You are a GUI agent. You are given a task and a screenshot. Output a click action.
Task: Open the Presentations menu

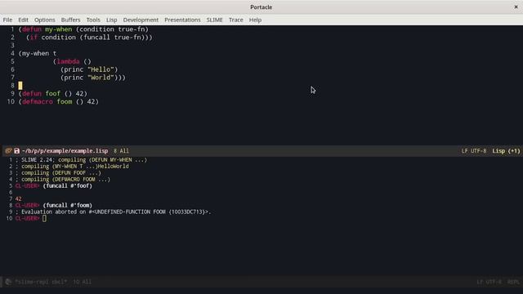coord(182,20)
